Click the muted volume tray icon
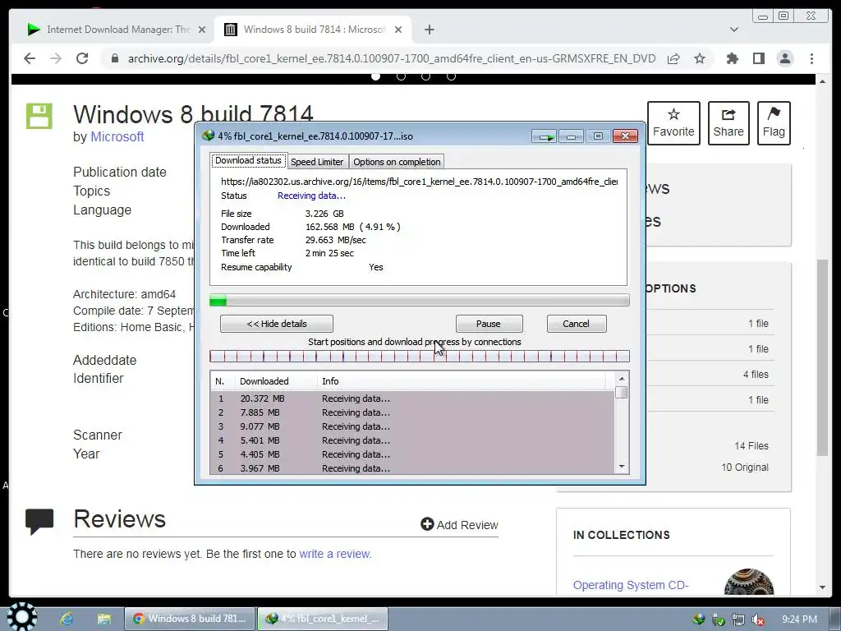Viewport: 841px width, 631px height. click(x=758, y=619)
